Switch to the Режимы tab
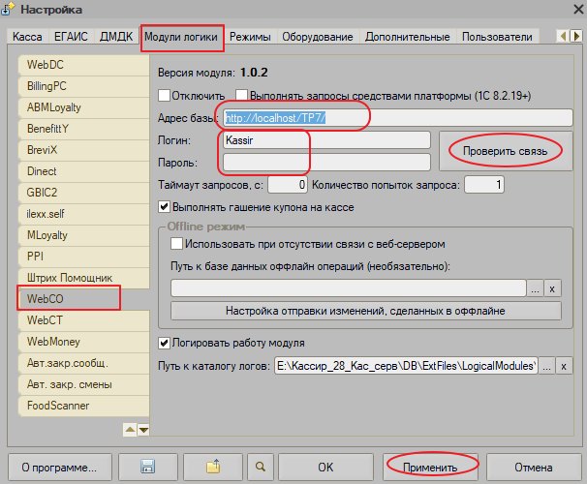The image size is (587, 484). pos(250,37)
